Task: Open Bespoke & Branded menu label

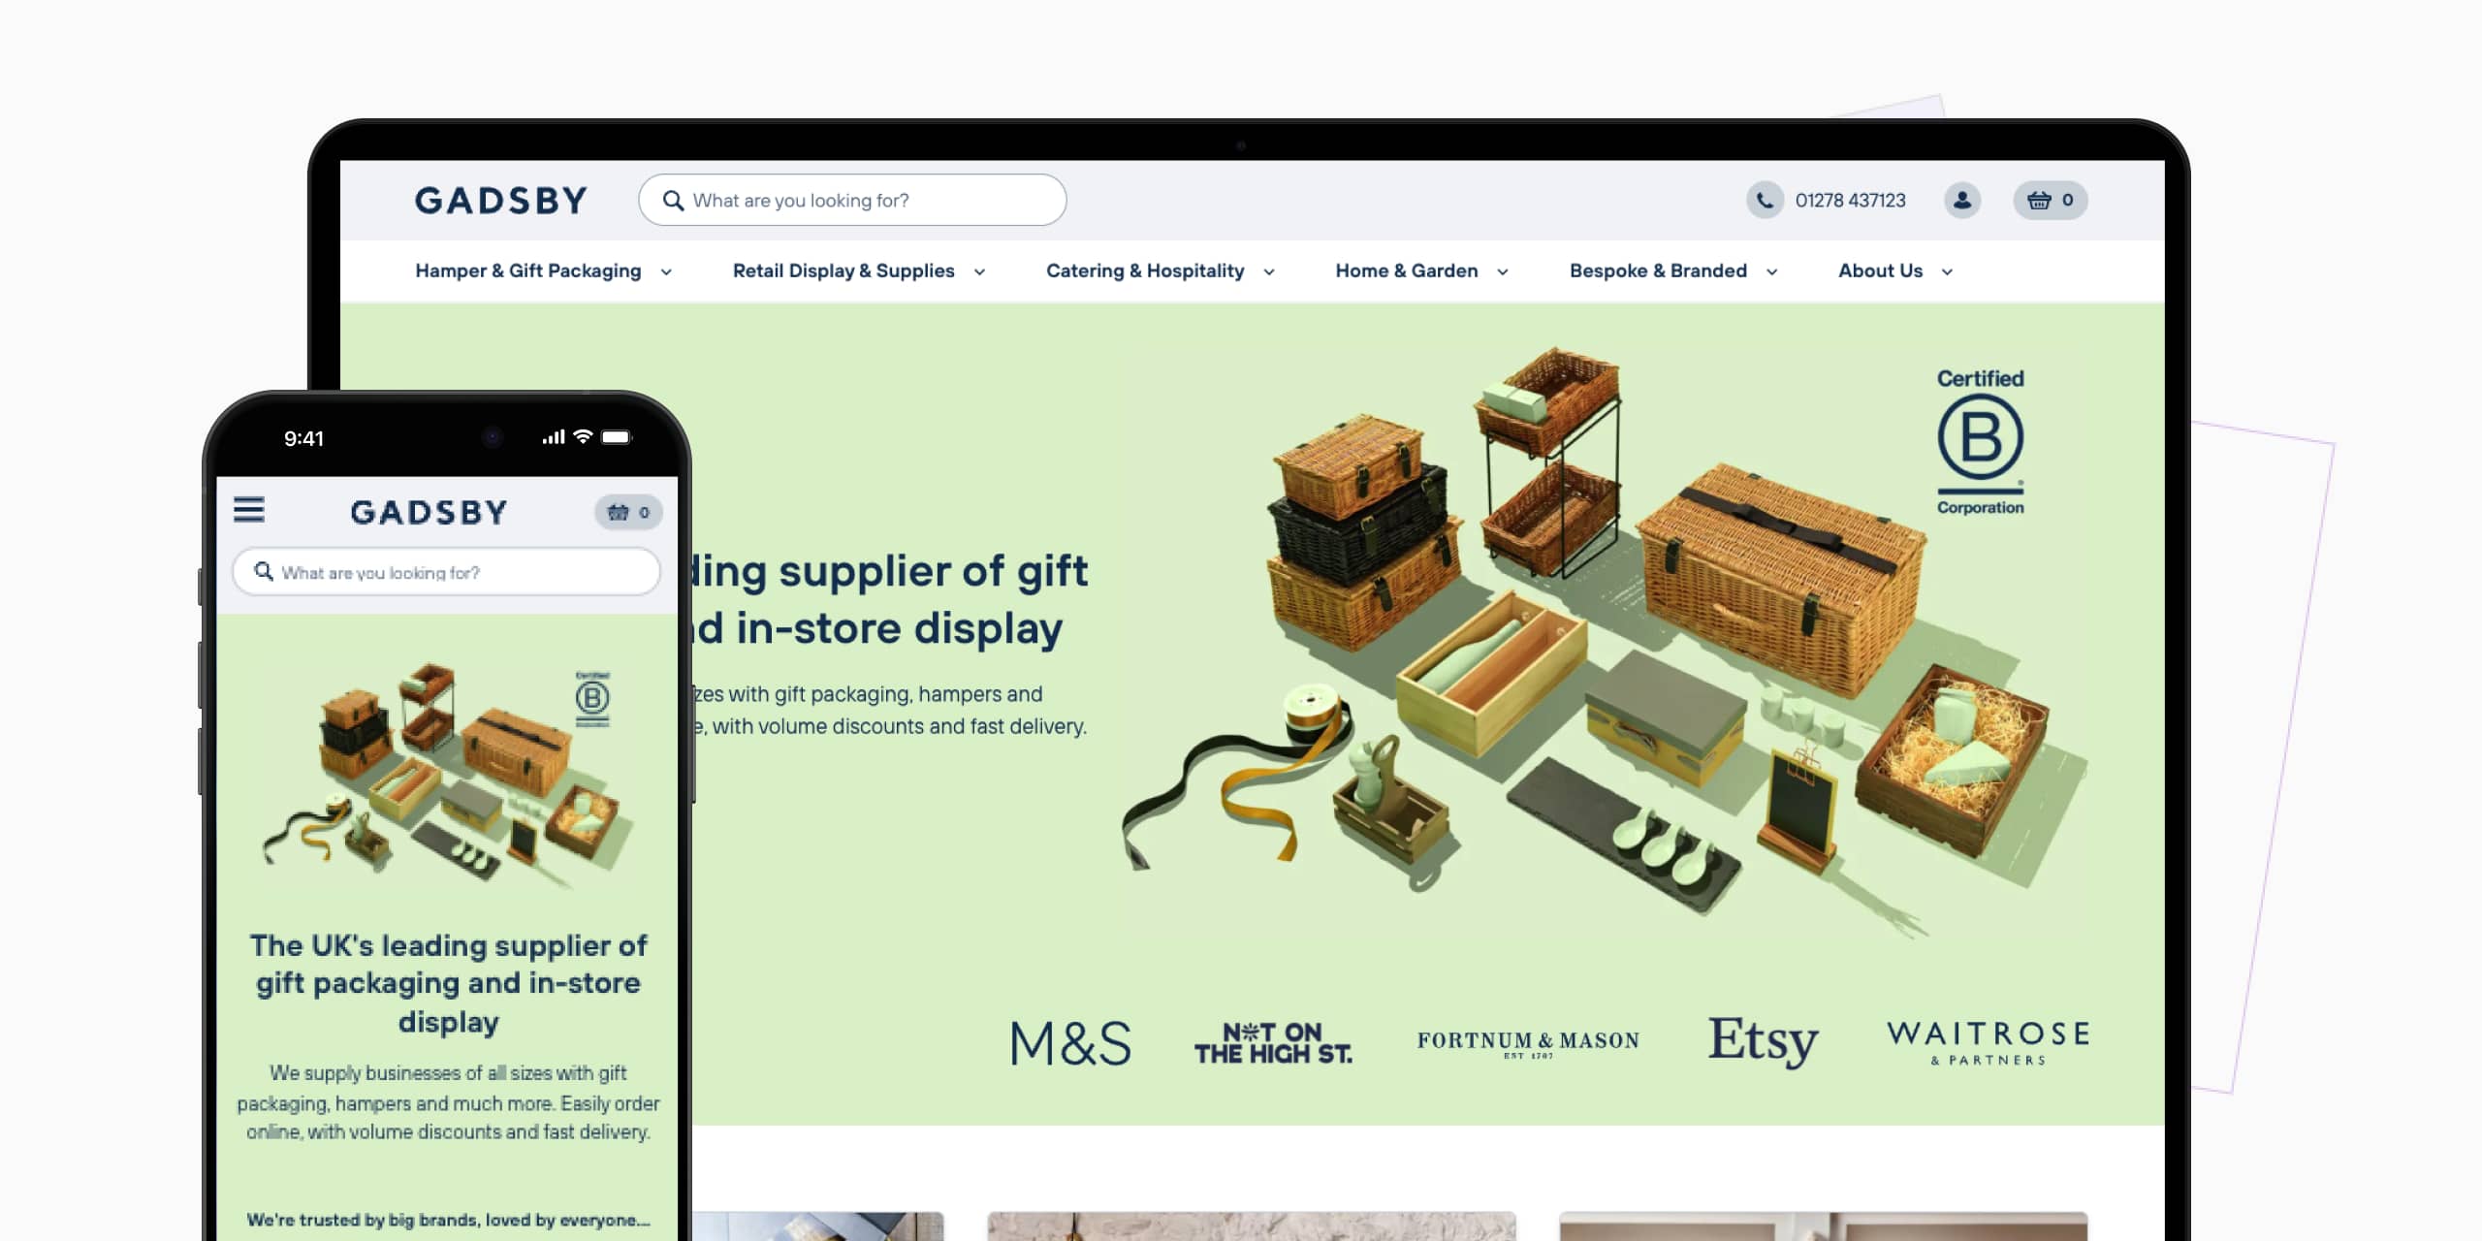Action: 1658,270
